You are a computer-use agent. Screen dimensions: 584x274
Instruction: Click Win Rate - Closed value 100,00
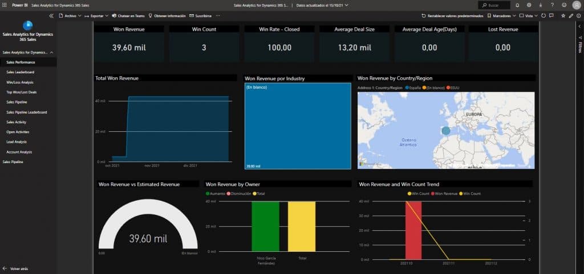[279, 48]
